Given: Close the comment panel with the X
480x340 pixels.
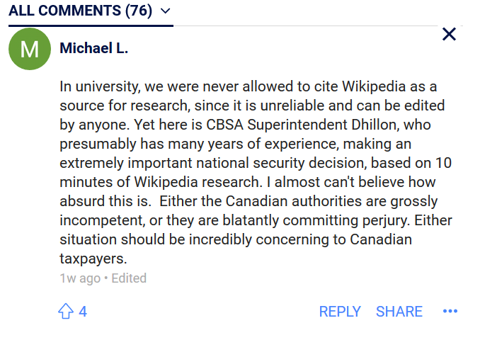Looking at the screenshot, I should [449, 34].
